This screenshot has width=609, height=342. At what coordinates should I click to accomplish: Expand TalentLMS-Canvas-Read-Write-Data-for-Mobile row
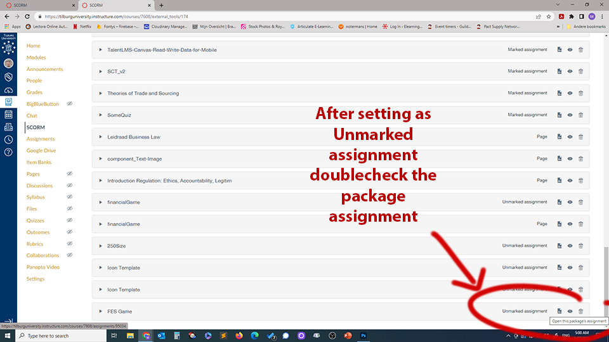[100, 50]
